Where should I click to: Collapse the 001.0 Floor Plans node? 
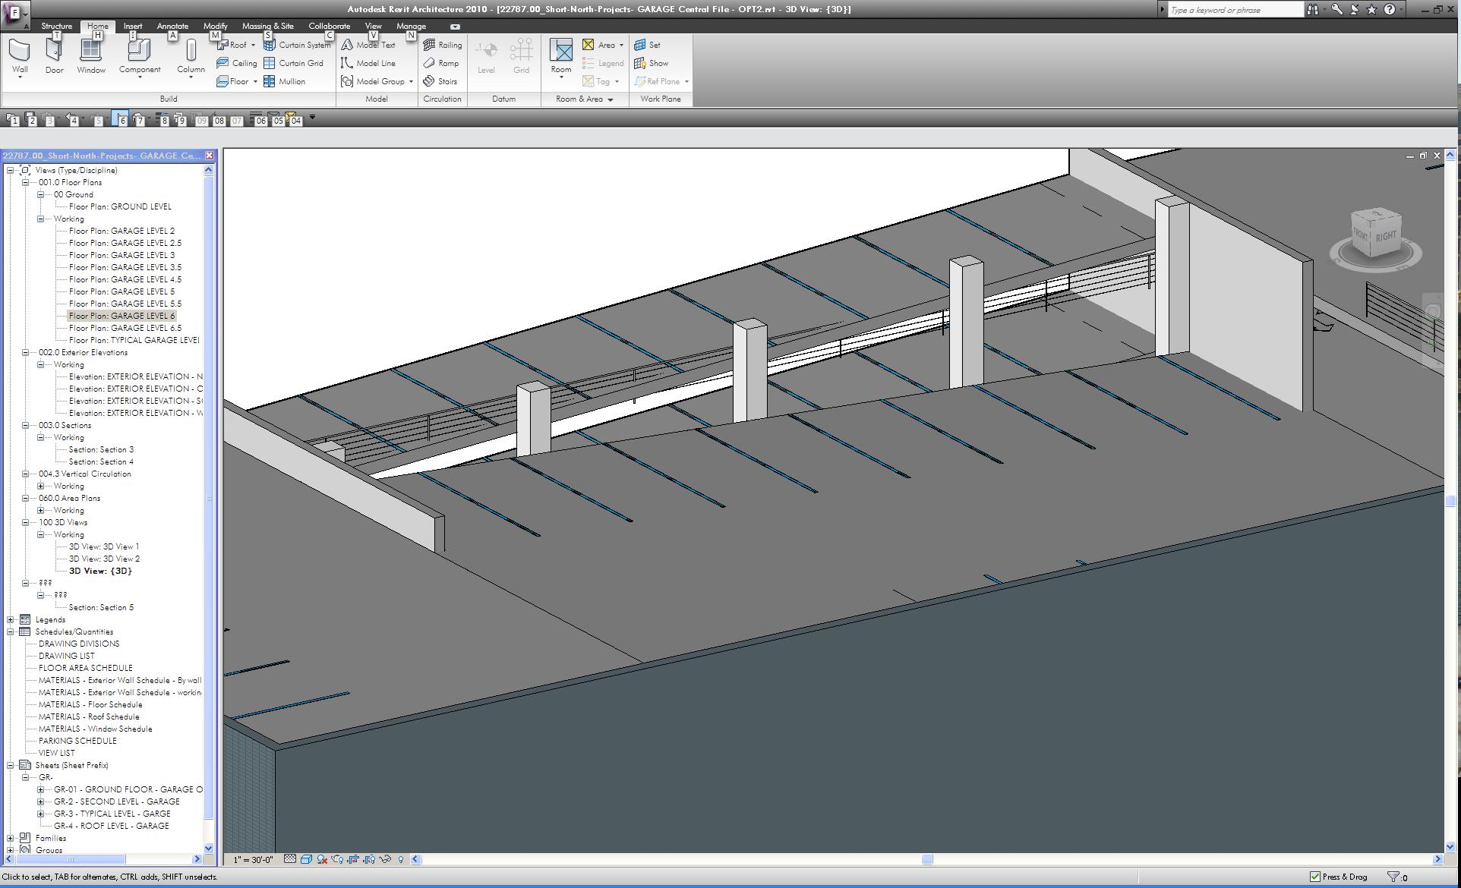click(x=25, y=182)
